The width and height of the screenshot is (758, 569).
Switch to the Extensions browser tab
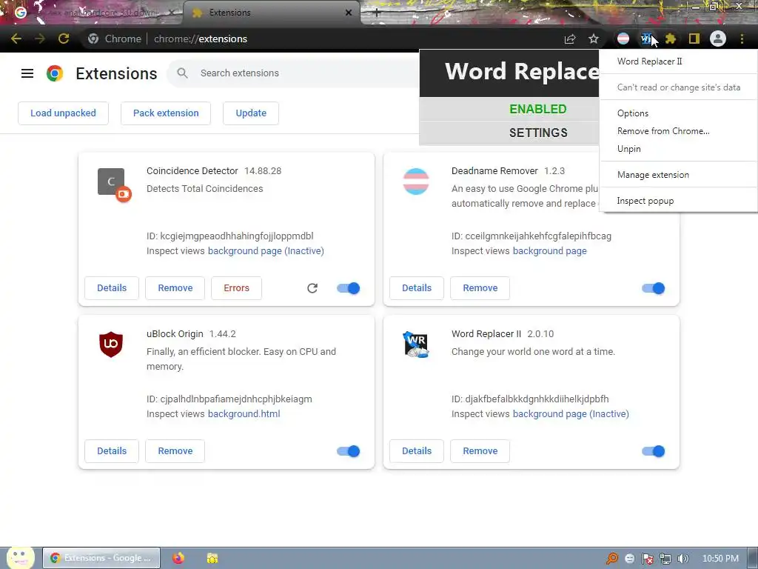tap(271, 13)
